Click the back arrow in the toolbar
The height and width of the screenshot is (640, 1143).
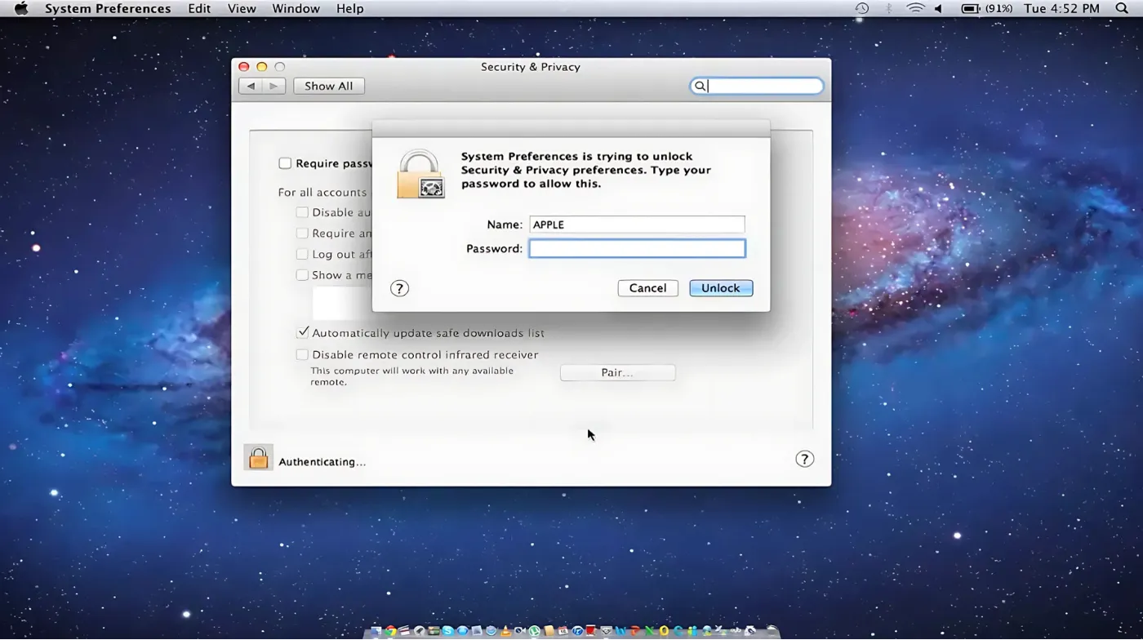(x=251, y=86)
